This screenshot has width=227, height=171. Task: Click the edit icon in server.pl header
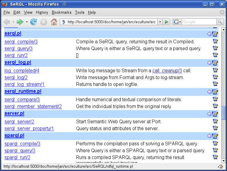coord(215,114)
